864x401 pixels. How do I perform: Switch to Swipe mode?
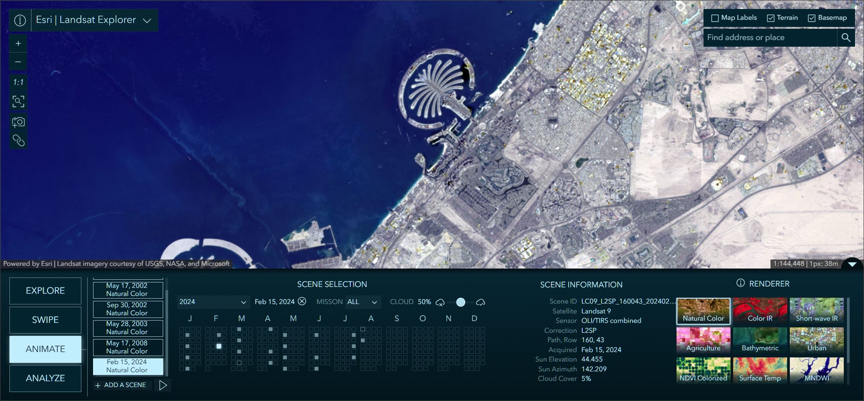point(45,320)
